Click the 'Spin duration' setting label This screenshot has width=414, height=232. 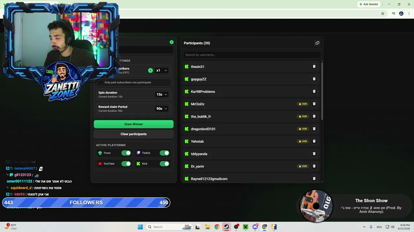108,92
